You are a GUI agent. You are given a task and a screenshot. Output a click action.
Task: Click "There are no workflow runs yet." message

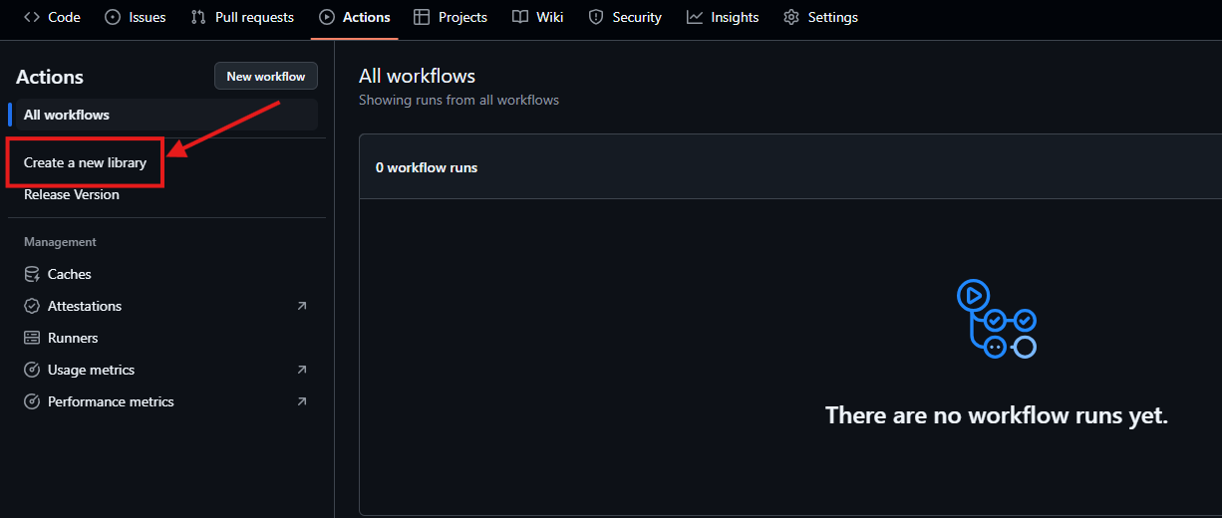pyautogui.click(x=997, y=415)
